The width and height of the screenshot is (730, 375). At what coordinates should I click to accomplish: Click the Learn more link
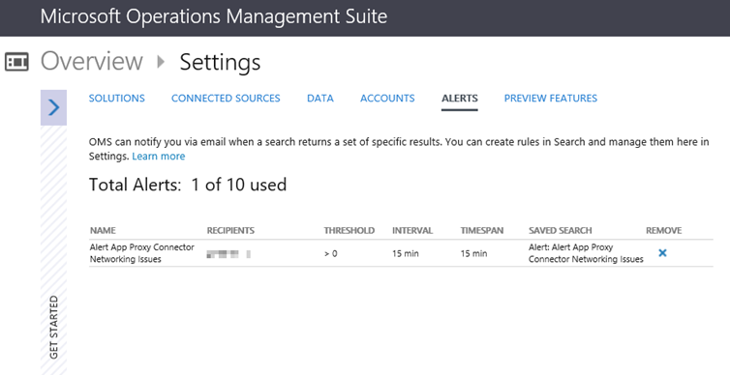point(158,157)
